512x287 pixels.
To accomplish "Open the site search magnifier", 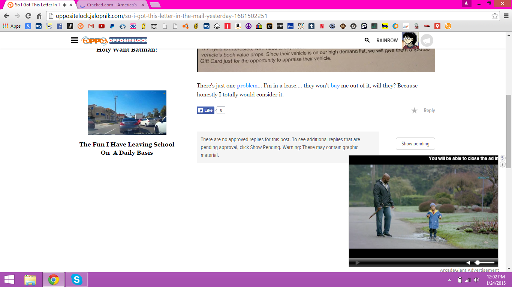I will pos(367,40).
